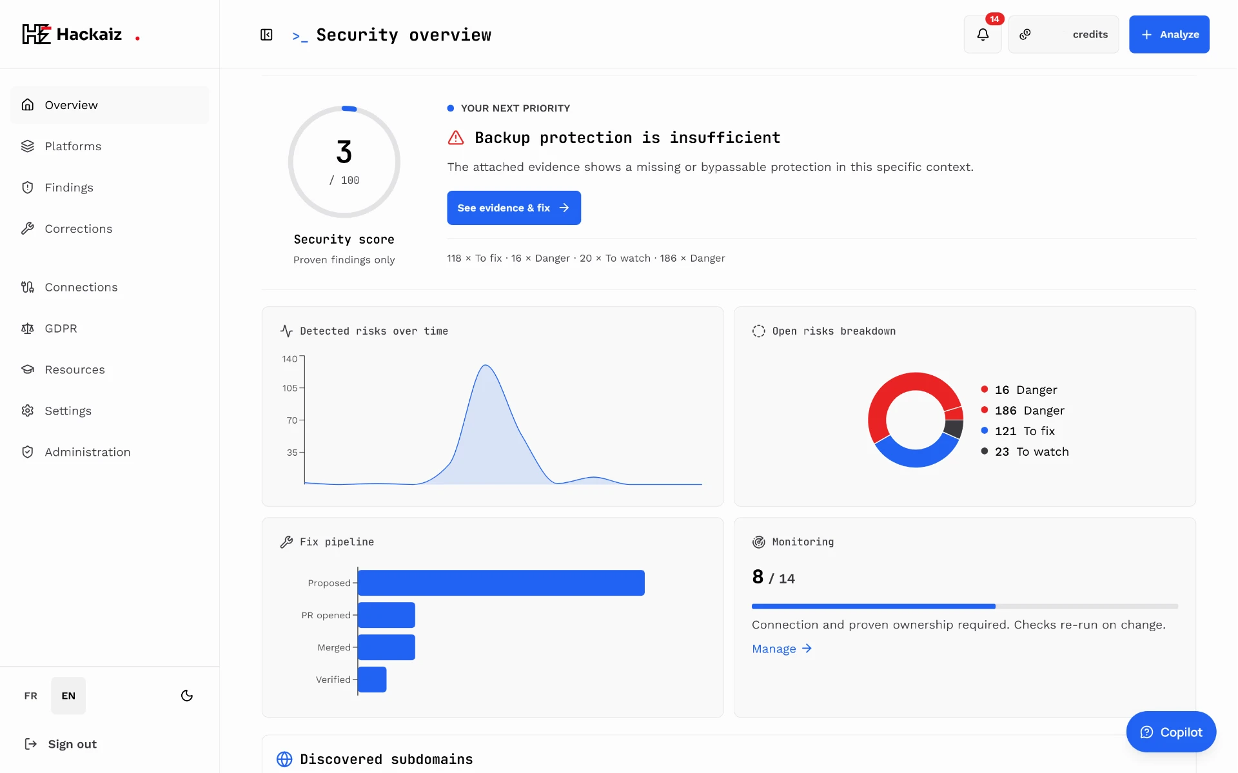Click the blue To fix legend dot

[x=985, y=431]
